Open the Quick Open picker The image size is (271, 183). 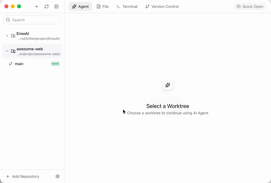[x=250, y=6]
